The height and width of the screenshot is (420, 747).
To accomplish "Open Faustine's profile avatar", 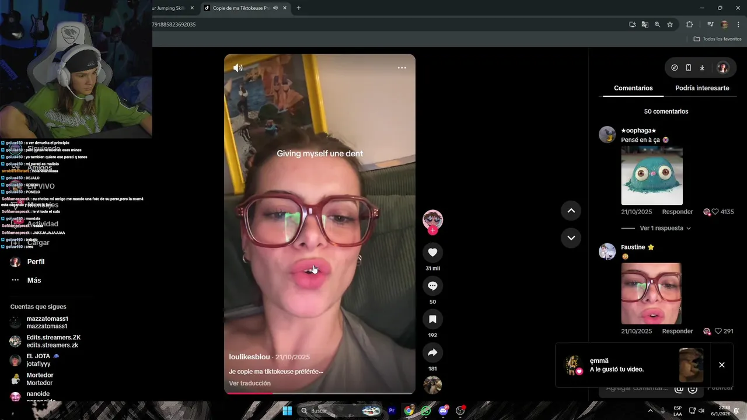I will pos(608,251).
